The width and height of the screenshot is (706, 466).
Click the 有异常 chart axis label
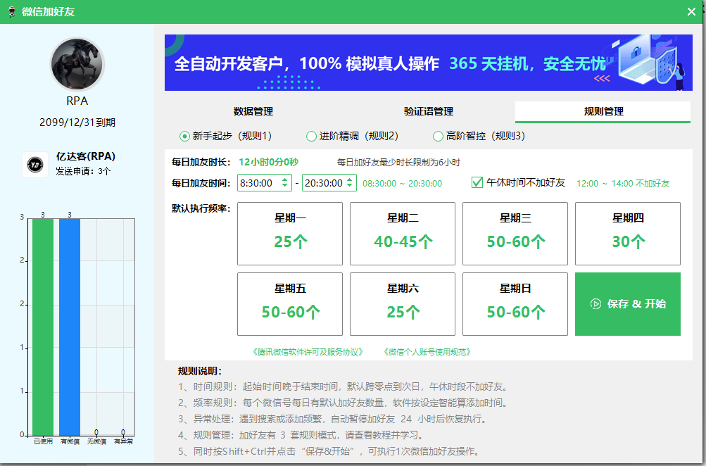pyautogui.click(x=123, y=441)
